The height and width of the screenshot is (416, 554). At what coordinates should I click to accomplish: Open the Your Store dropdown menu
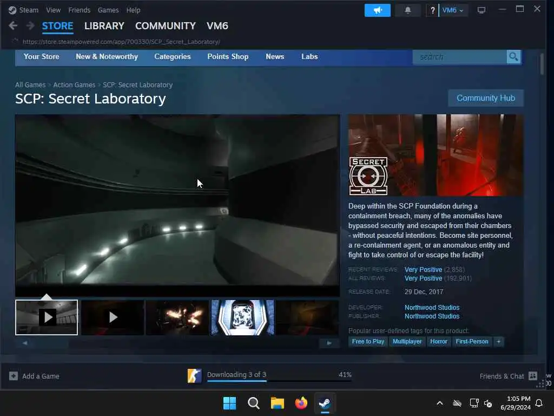pos(41,56)
